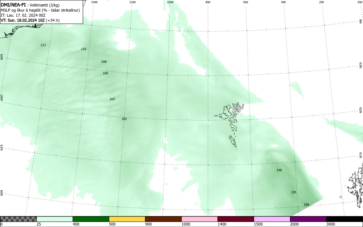
Task: Click the 2W longitude label
Action: click(321, 2)
